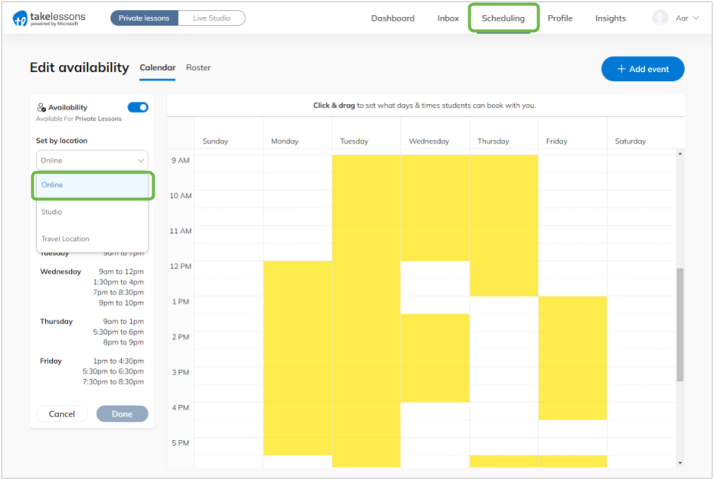
Task: Click the Wednesday column header
Action: click(x=429, y=141)
